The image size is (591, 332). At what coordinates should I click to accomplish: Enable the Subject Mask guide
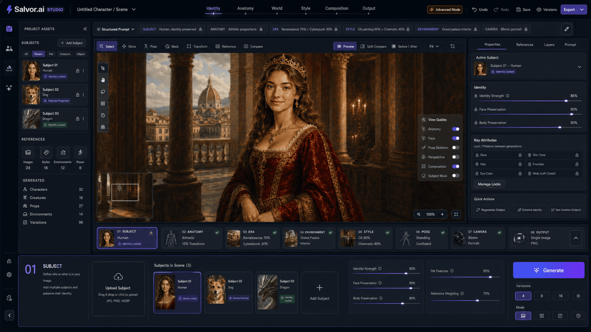click(456, 176)
